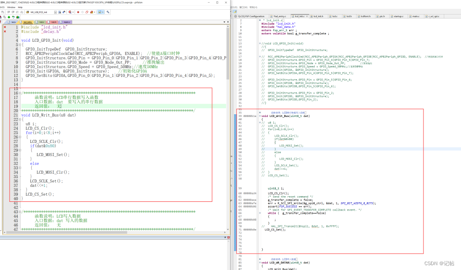
Task: Switch to lcd.c tab in uVision
Action: coord(40,22)
